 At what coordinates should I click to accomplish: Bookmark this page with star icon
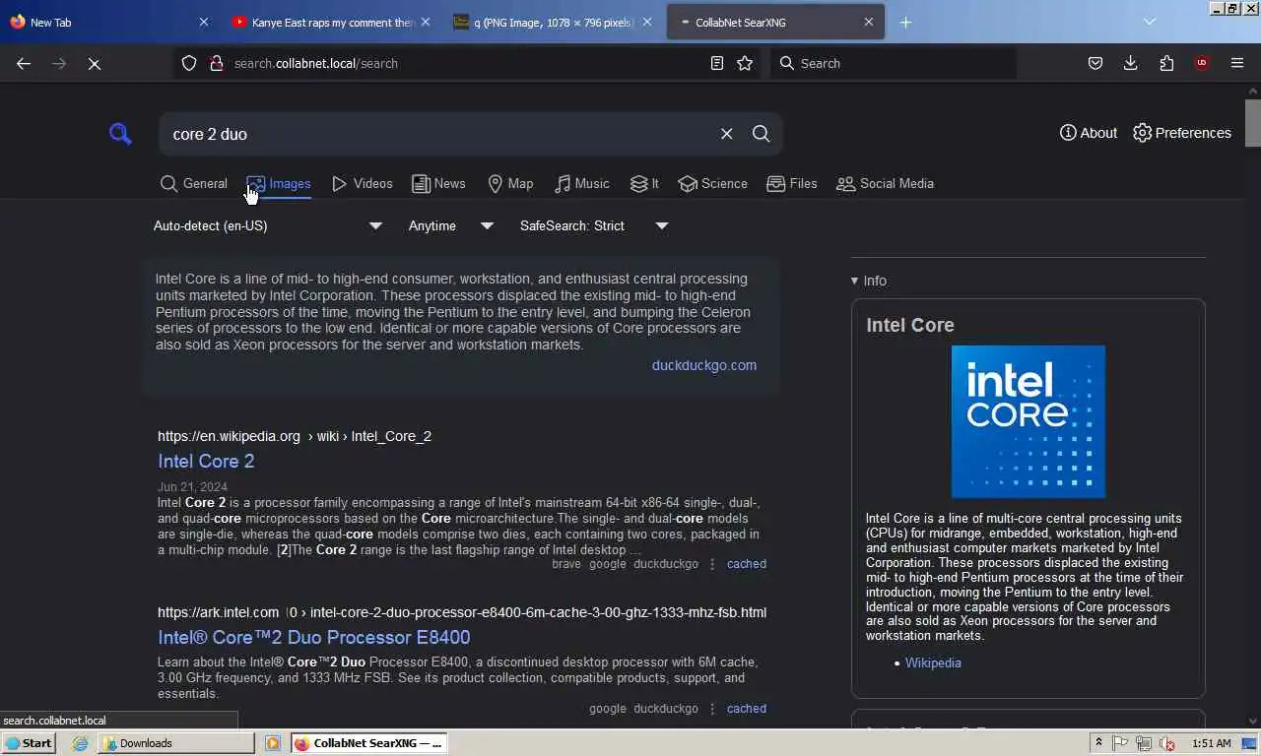tap(745, 63)
